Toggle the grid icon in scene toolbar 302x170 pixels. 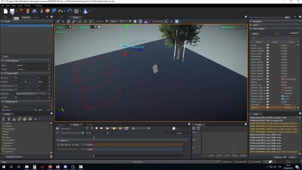coord(141,21)
